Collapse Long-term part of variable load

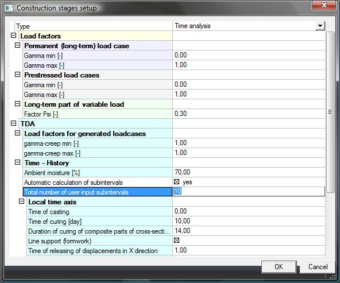(x=18, y=104)
